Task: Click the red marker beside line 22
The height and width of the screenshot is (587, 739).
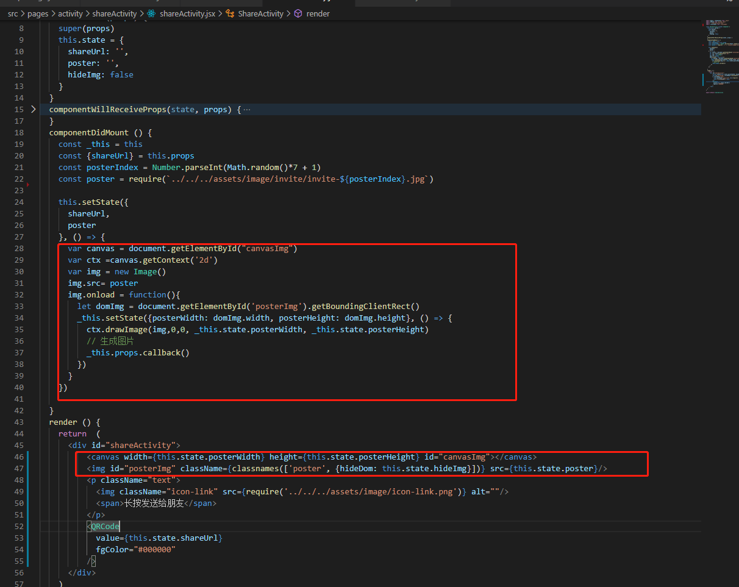Action: [28, 183]
